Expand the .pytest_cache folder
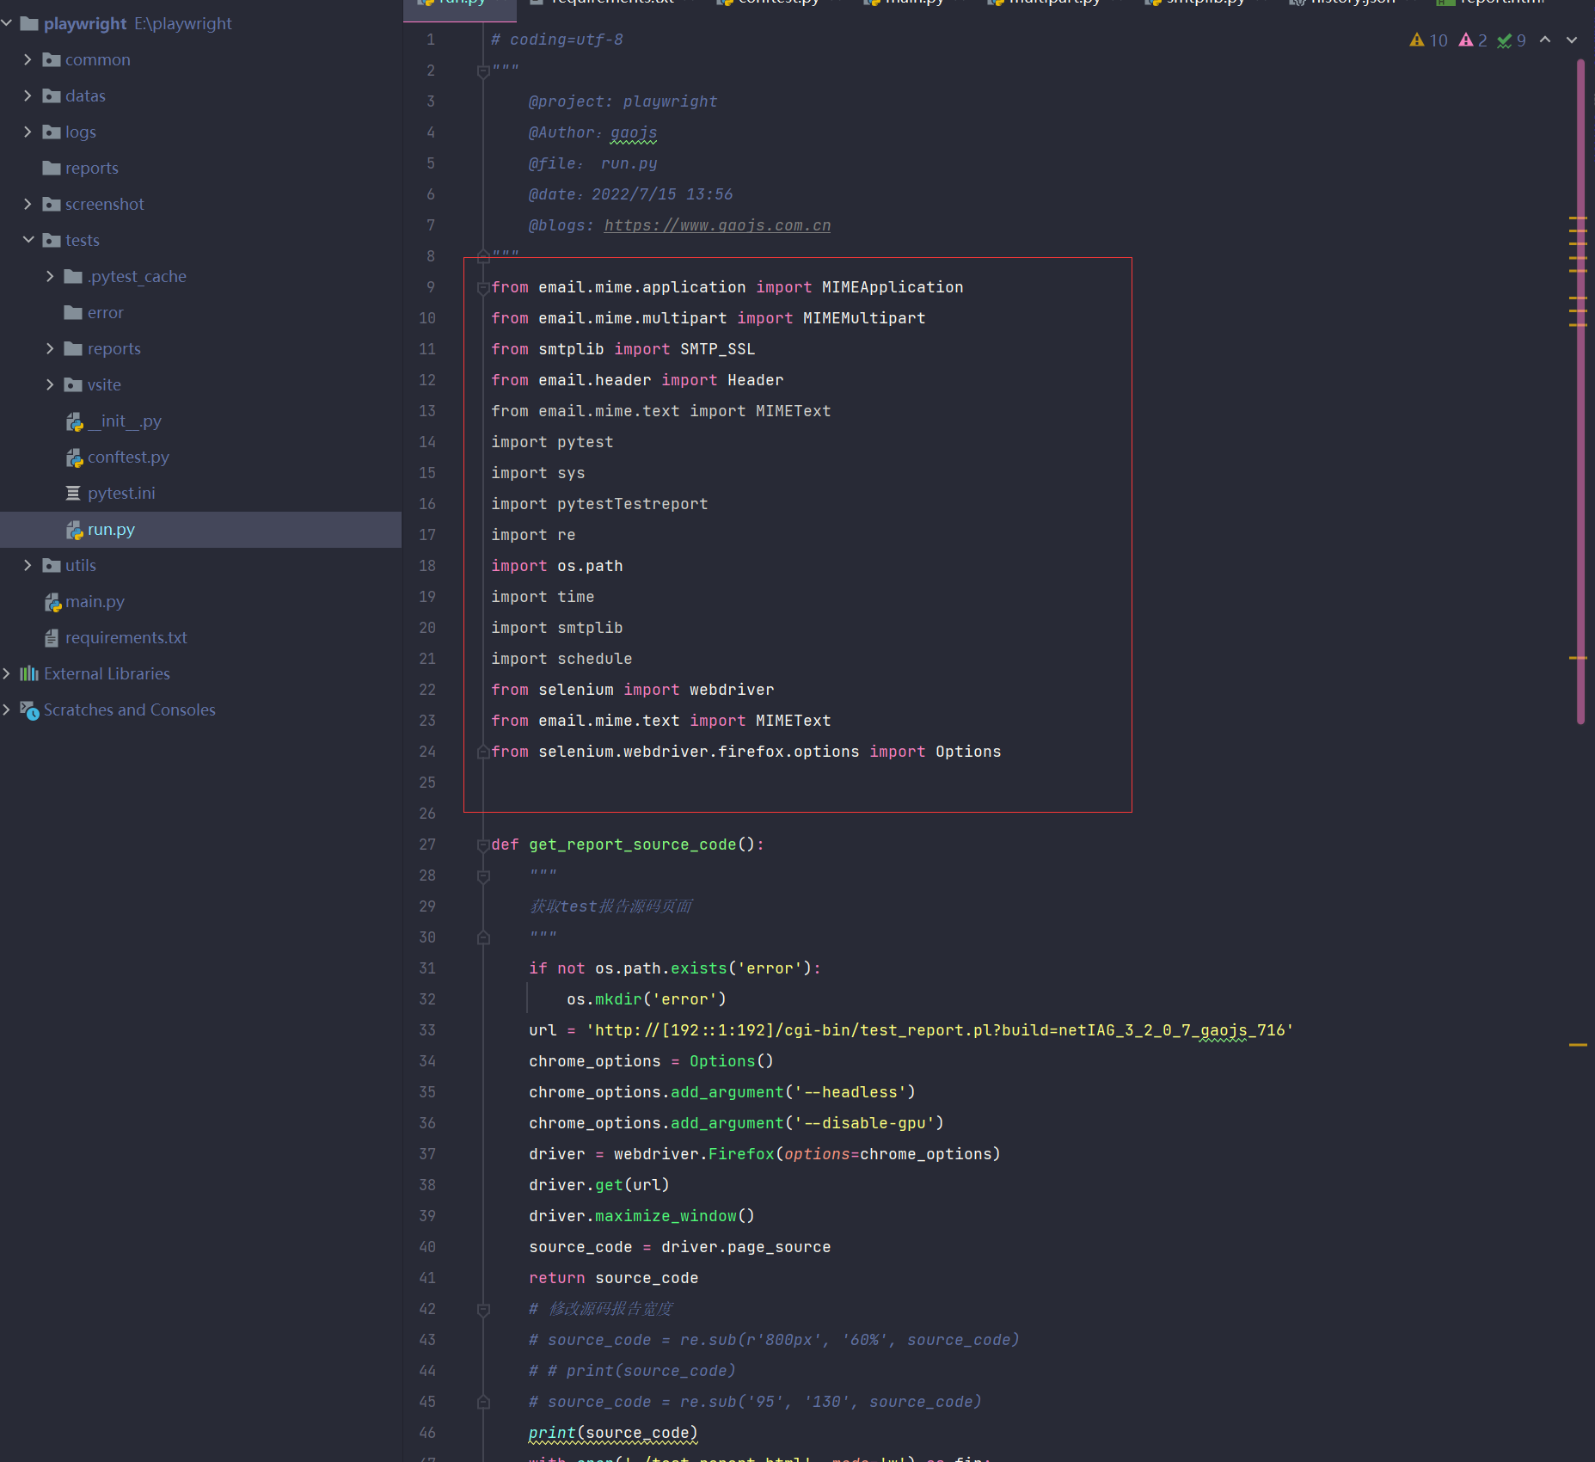Screen dimensions: 1595x1462 click(50, 276)
